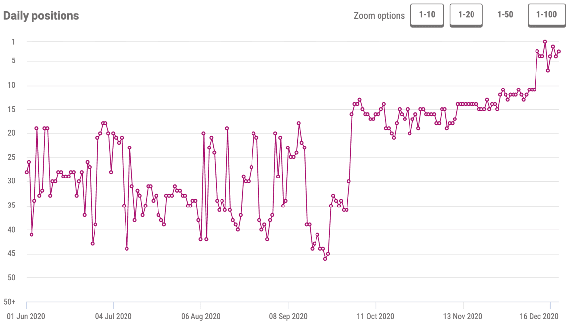The width and height of the screenshot is (568, 326).
Task: Click the 13 Nov 2020 axis label
Action: click(463, 316)
